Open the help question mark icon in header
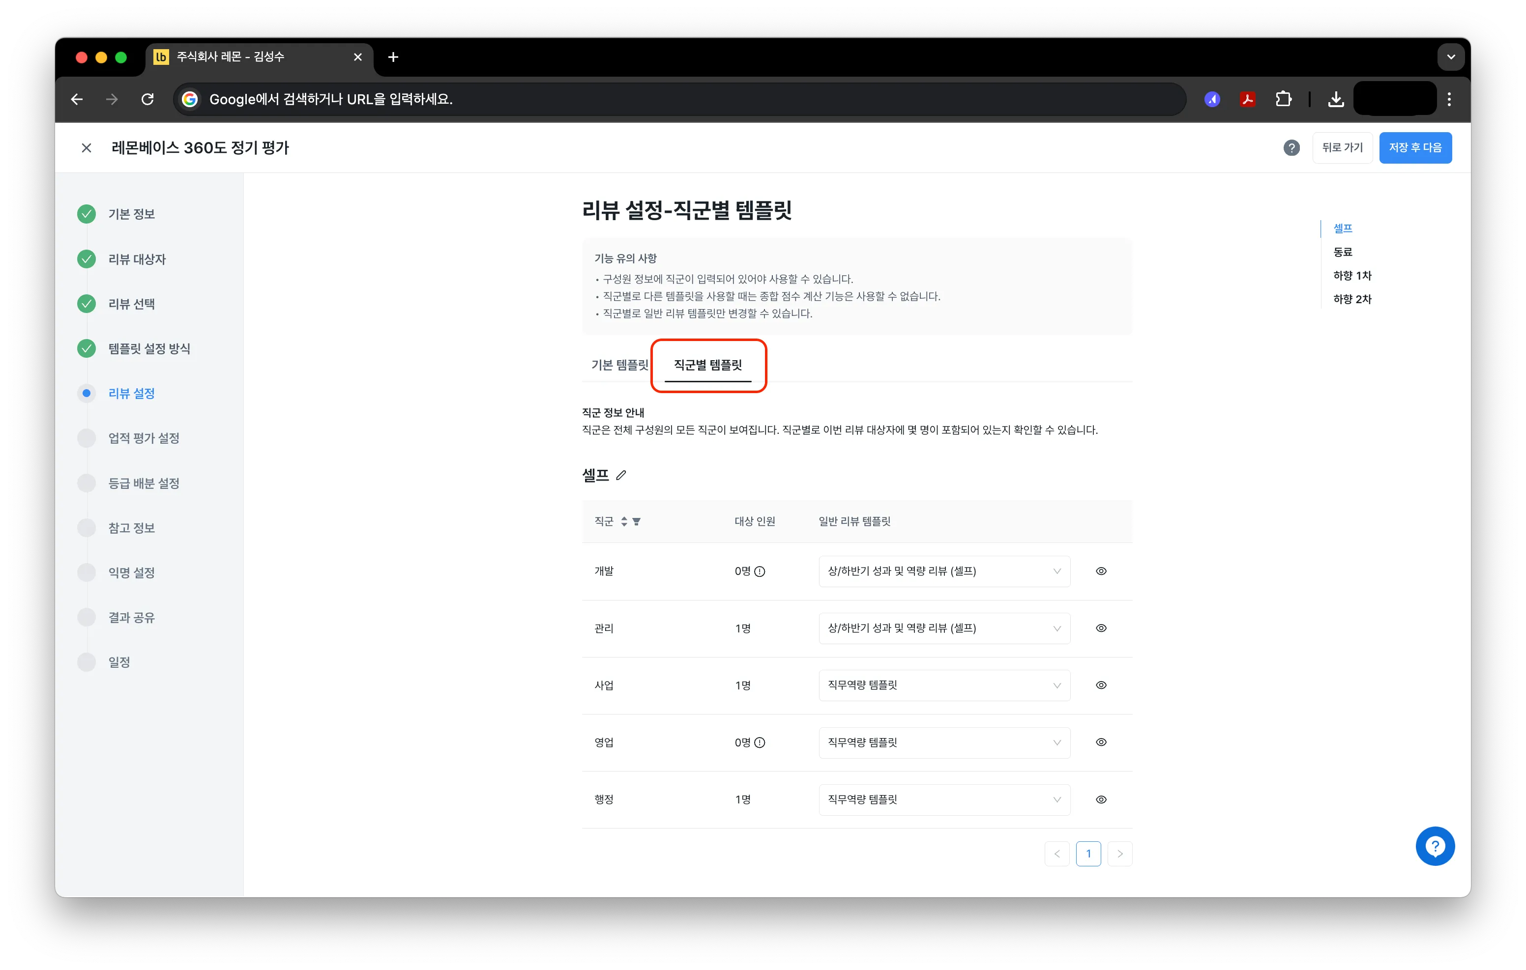Screen dimensions: 1526x970 coord(1291,147)
